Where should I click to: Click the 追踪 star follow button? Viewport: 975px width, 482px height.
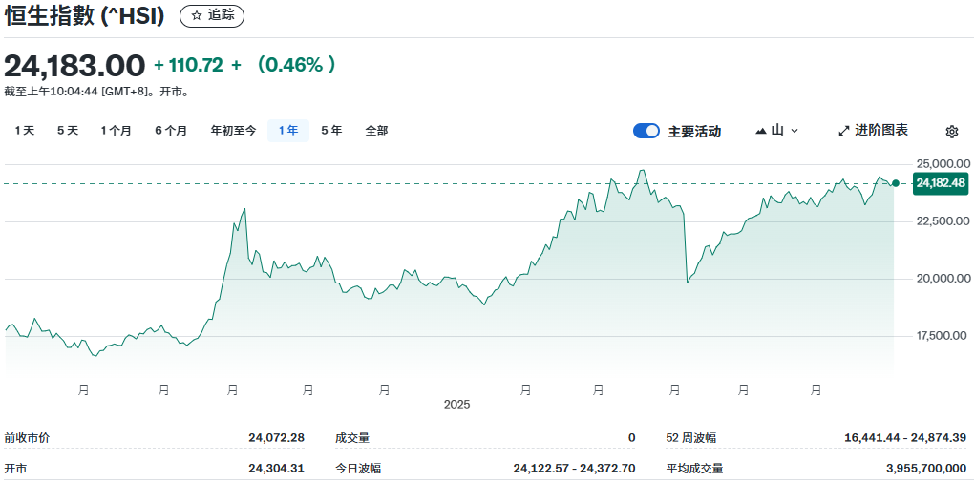pos(212,16)
